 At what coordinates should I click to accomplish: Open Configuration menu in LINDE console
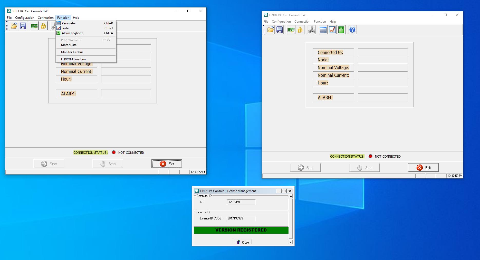pyautogui.click(x=281, y=22)
